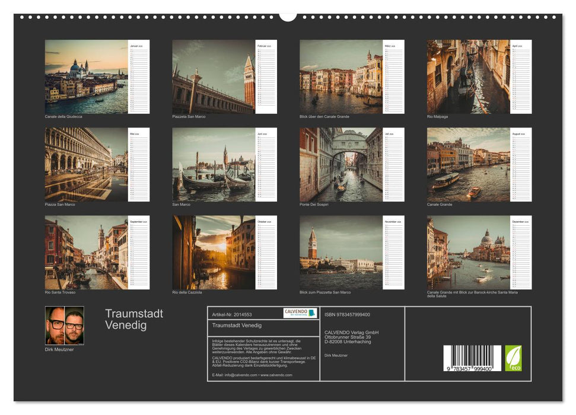Image resolution: width=576 pixels, height=415 pixels.
Task: Toggle the Februar date list column
Action: point(265,77)
